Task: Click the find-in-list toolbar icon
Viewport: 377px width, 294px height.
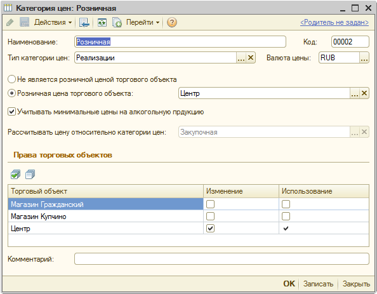Action: click(x=84, y=23)
